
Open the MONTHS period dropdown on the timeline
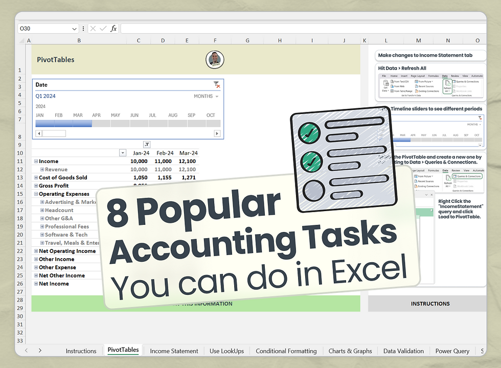tap(205, 96)
